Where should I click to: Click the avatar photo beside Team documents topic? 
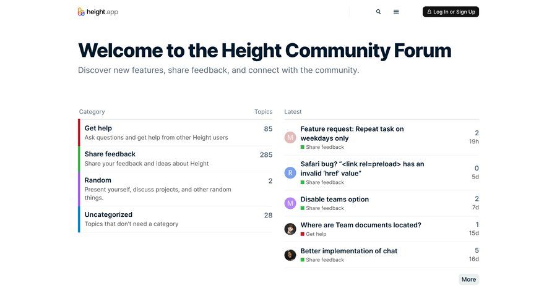click(290, 229)
